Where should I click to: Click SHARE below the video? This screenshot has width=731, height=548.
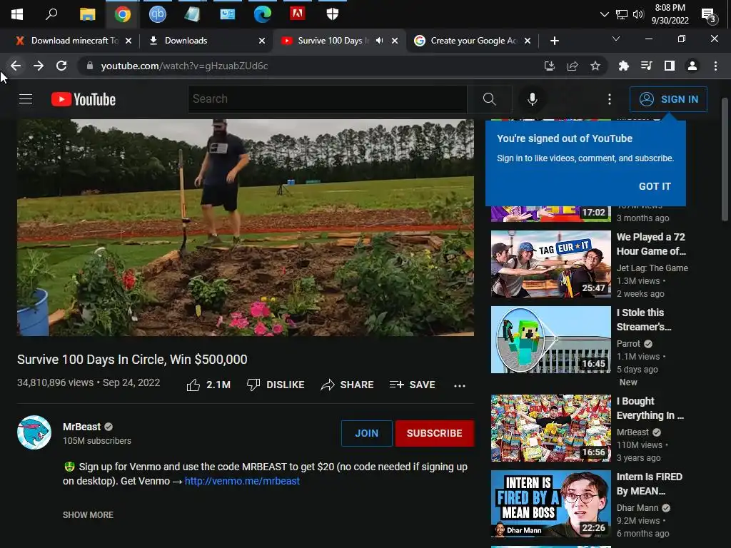pyautogui.click(x=348, y=385)
